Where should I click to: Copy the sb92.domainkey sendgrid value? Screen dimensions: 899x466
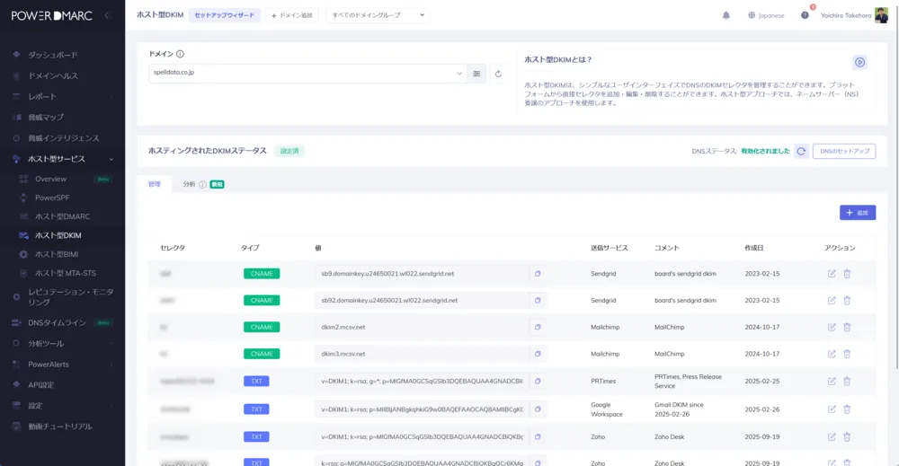[538, 301]
